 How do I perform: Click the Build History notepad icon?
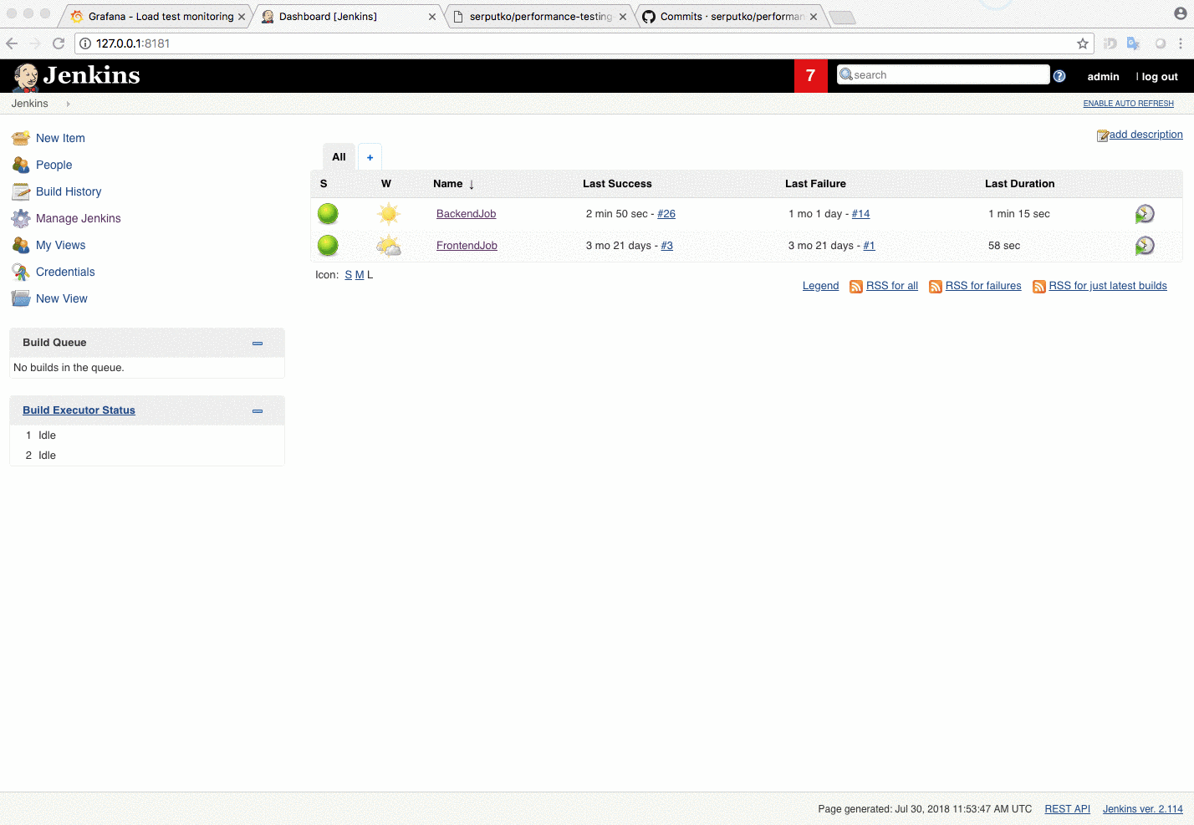click(21, 191)
